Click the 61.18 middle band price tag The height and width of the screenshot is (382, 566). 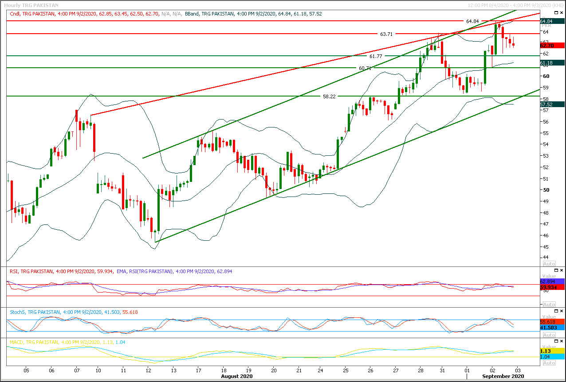coord(552,63)
